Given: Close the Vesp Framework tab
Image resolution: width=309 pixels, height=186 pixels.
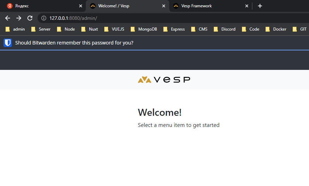Looking at the screenshot, I should coord(247,6).
